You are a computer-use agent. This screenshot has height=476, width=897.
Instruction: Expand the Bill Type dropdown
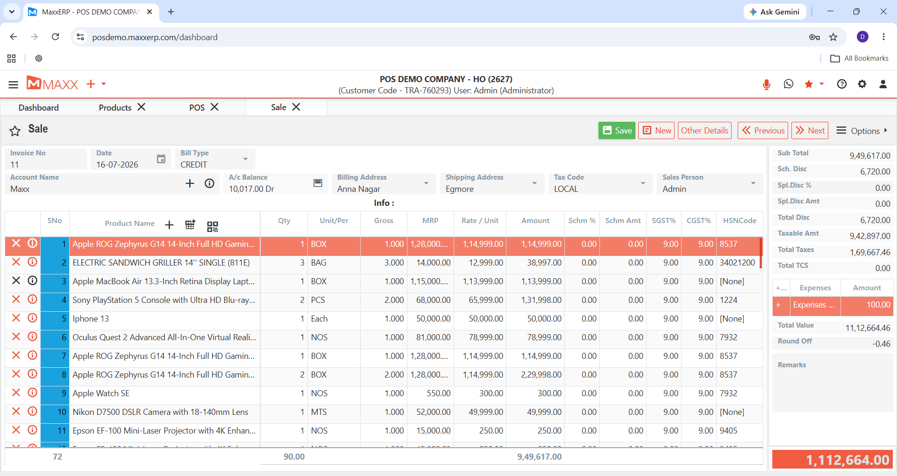[x=245, y=159]
